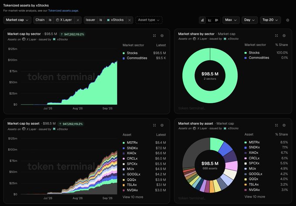Open dashboard settings gear beside Top 20
The width and height of the screenshot is (296, 206).
287,20
